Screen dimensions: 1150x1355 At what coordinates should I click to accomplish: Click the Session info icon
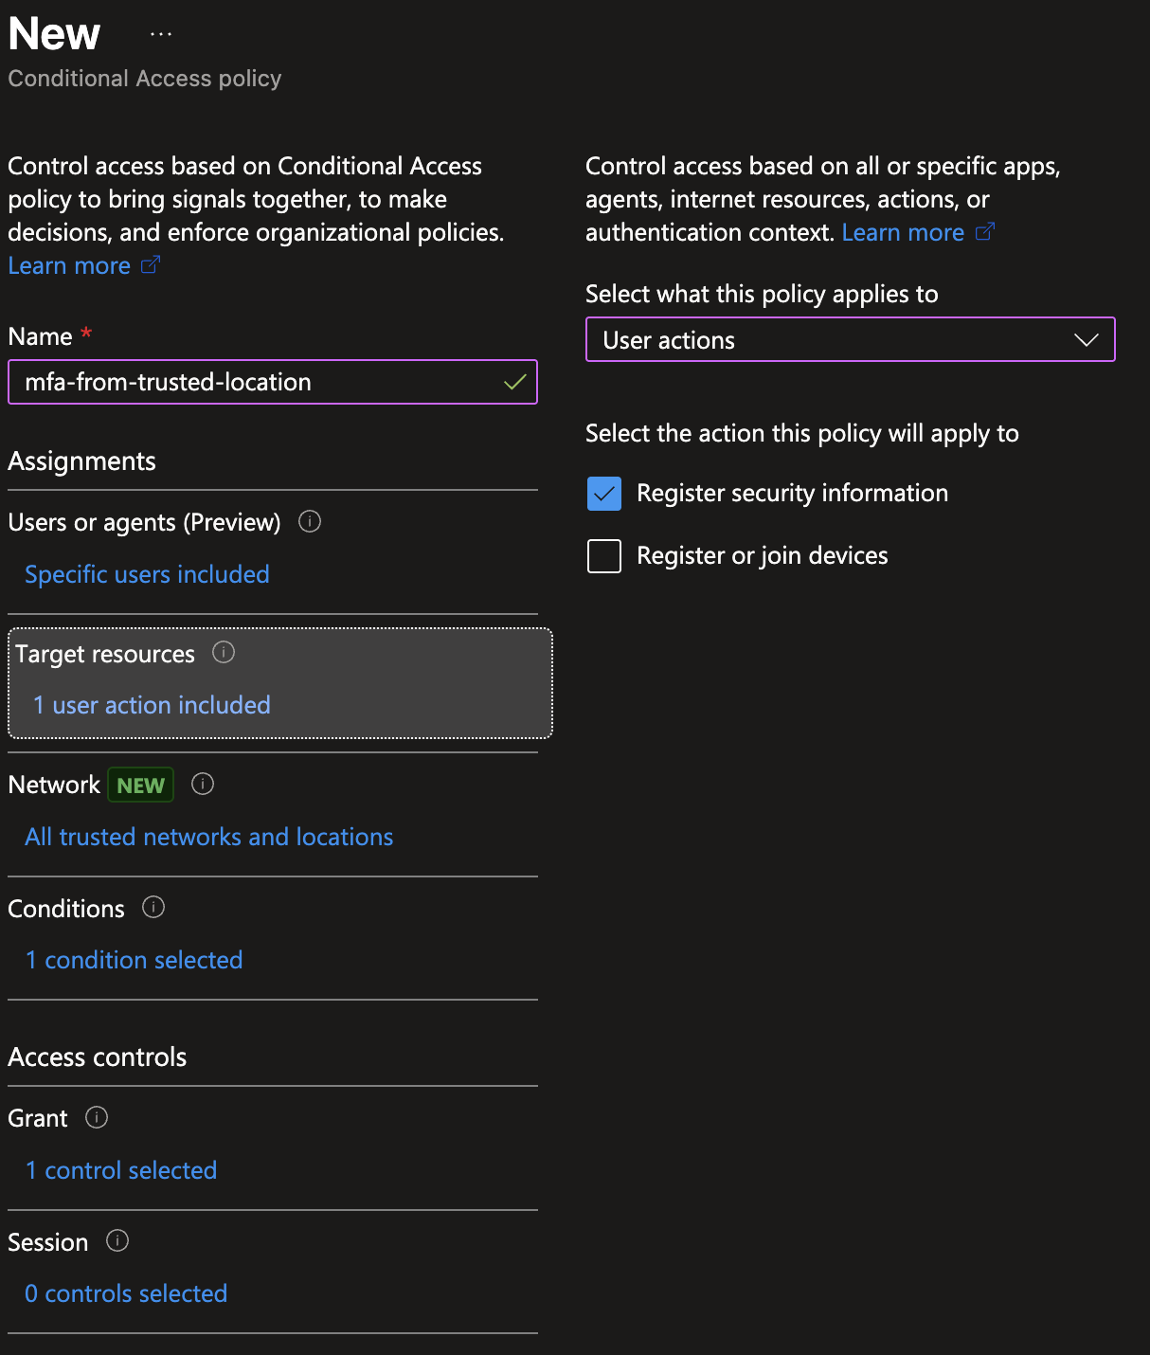[117, 1240]
